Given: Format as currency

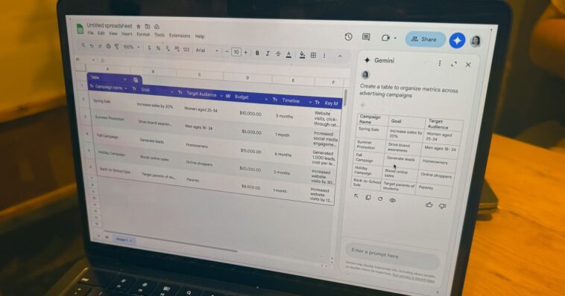Looking at the screenshot, I should 149,48.
